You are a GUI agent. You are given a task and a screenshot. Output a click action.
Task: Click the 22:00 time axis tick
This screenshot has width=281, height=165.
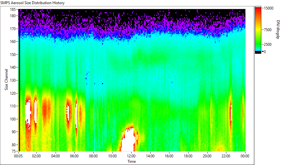click(x=226, y=156)
